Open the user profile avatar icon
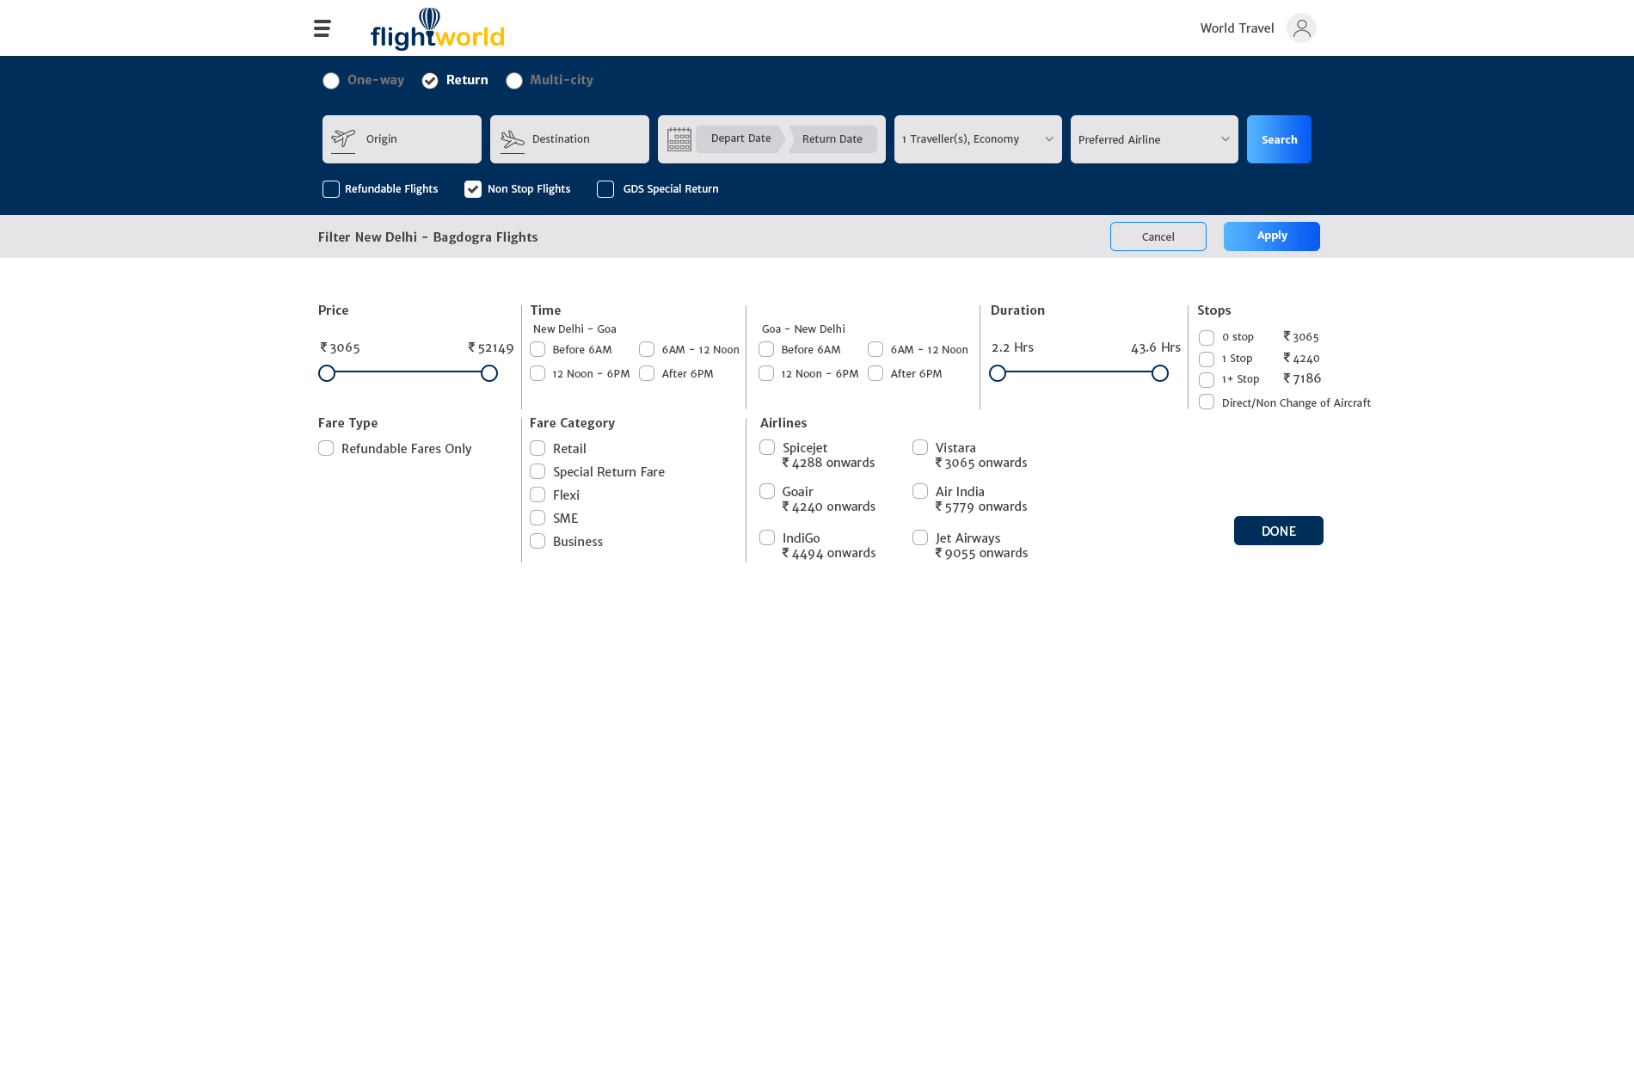The height and width of the screenshot is (1087, 1634). [1301, 28]
